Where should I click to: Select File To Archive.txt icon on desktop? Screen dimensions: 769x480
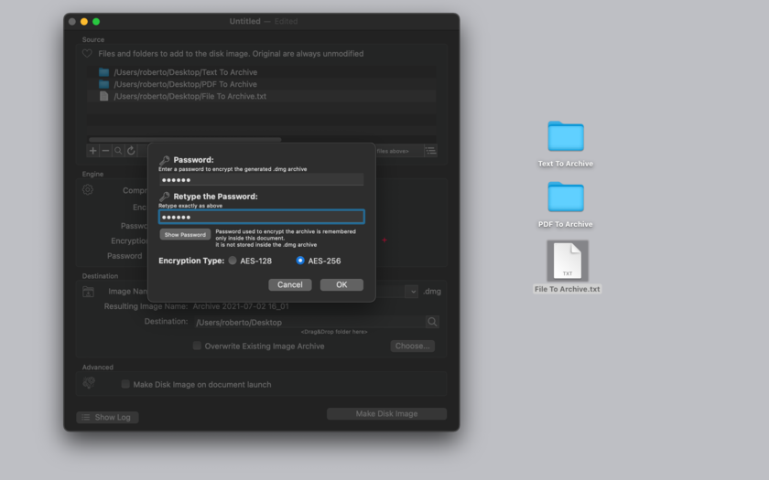(x=568, y=261)
